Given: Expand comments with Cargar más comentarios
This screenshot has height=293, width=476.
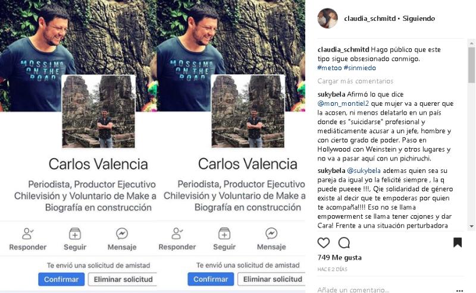Looking at the screenshot, I should [355, 81].
